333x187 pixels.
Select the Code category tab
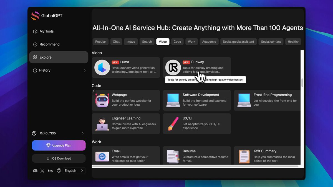(177, 42)
